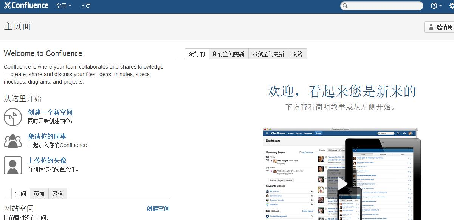The width and height of the screenshot is (454, 220).
Task: Click the Confluence logo in header
Action: pos(26,6)
